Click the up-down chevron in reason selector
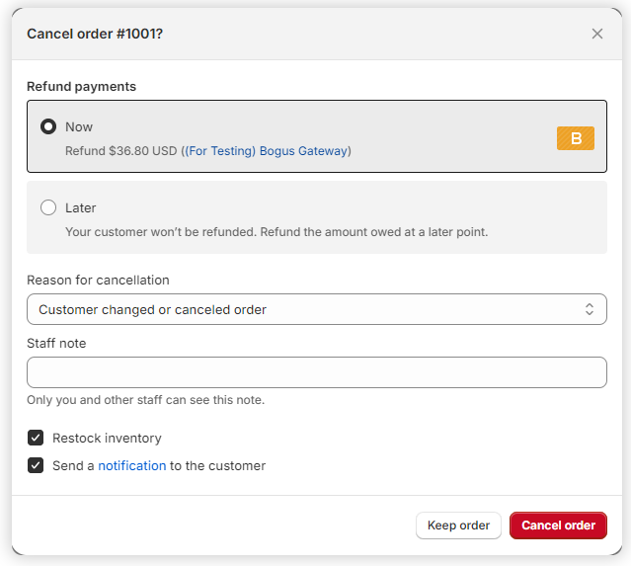The width and height of the screenshot is (631, 566). (x=589, y=309)
